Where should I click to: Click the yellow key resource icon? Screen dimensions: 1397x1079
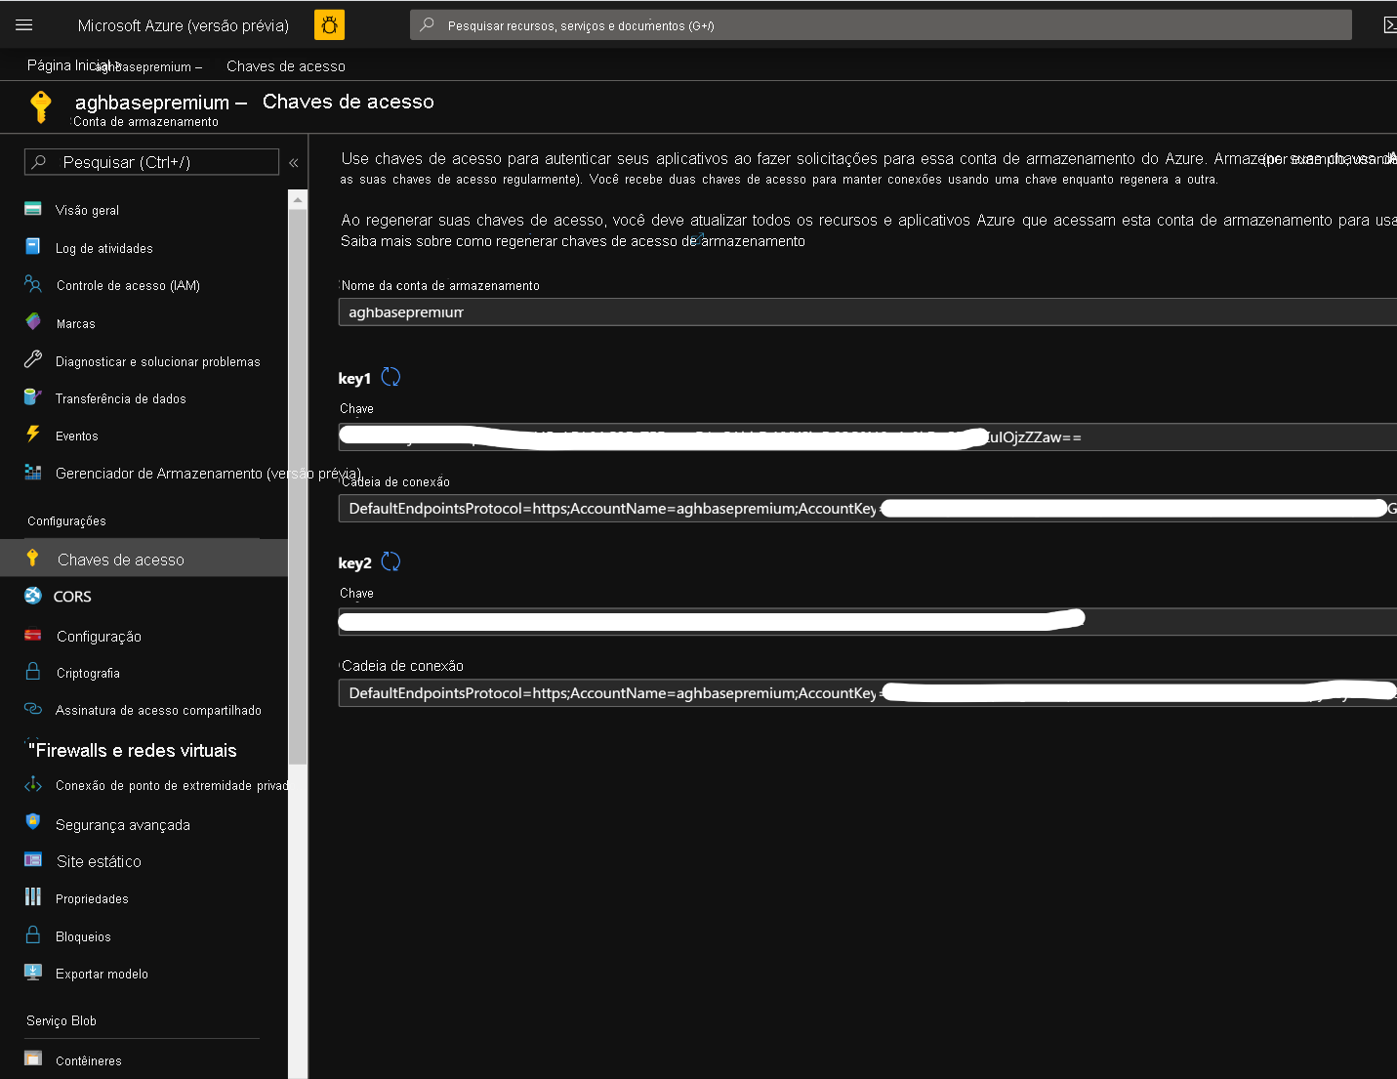(x=41, y=106)
